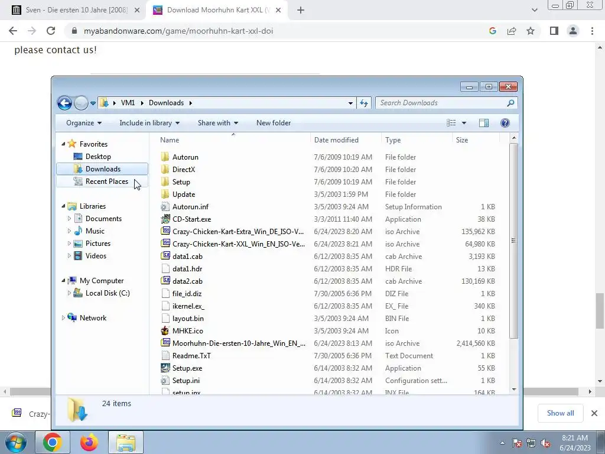
Task: Open the Include in library menu
Action: (149, 123)
